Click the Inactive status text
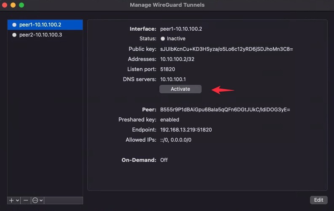The image size is (334, 211). coord(176,39)
